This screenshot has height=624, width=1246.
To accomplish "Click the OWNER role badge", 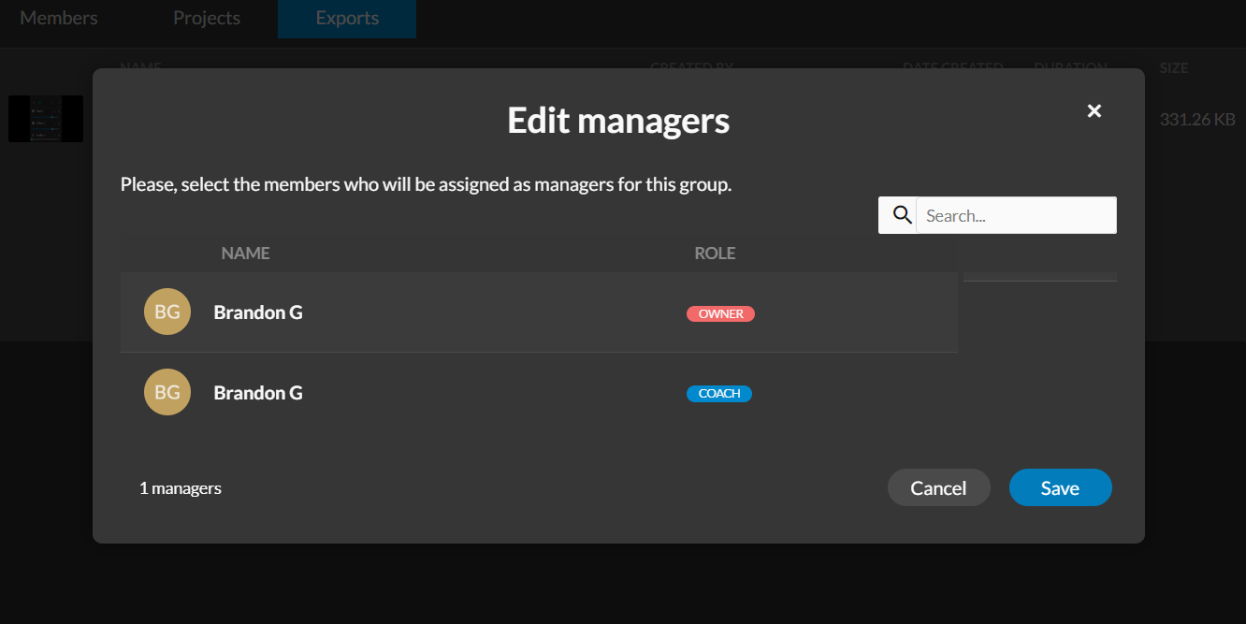I will pyautogui.click(x=720, y=313).
